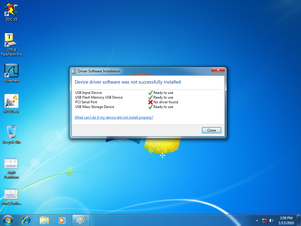Show hidden icons in system tray

pyautogui.click(x=257, y=220)
